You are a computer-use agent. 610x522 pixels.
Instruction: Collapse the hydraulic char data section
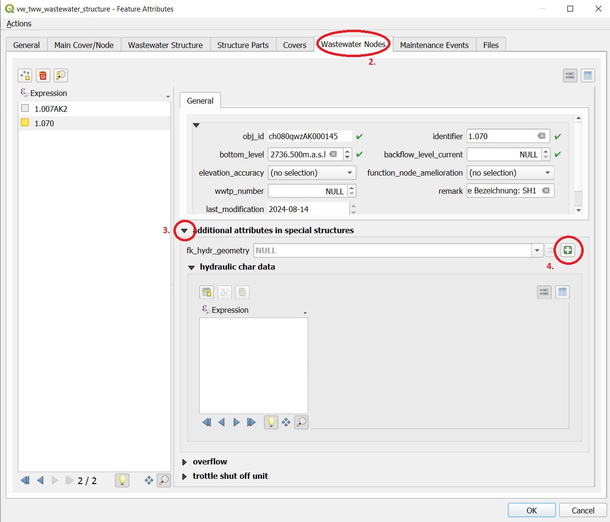click(x=191, y=267)
